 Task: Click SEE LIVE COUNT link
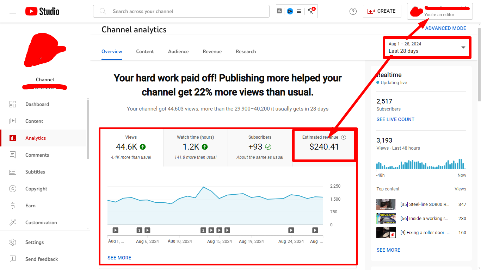pyautogui.click(x=395, y=119)
